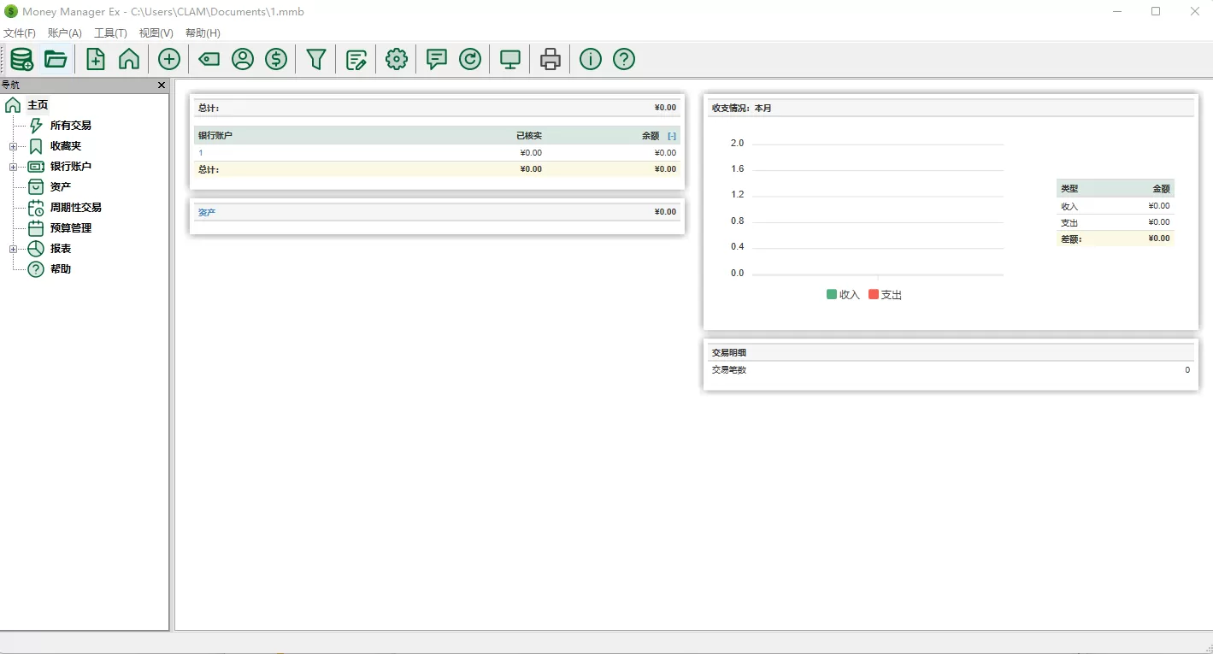Expand the 银行账户 tree node
This screenshot has width=1213, height=654.
[x=12, y=166]
